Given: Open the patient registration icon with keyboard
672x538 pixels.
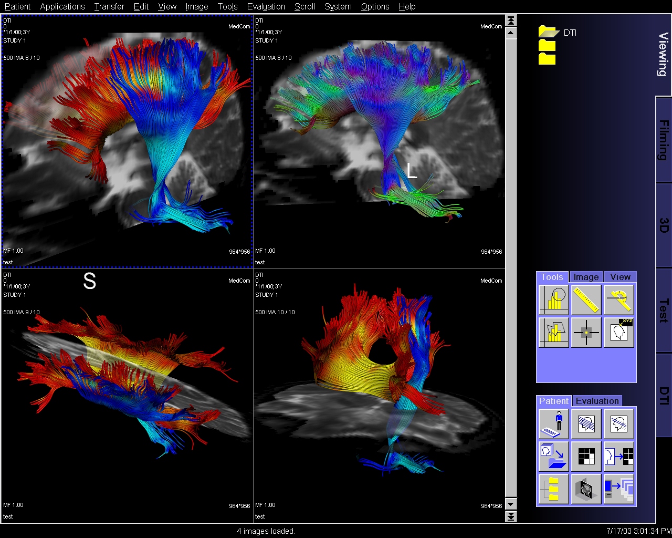Looking at the screenshot, I should coord(553,423).
